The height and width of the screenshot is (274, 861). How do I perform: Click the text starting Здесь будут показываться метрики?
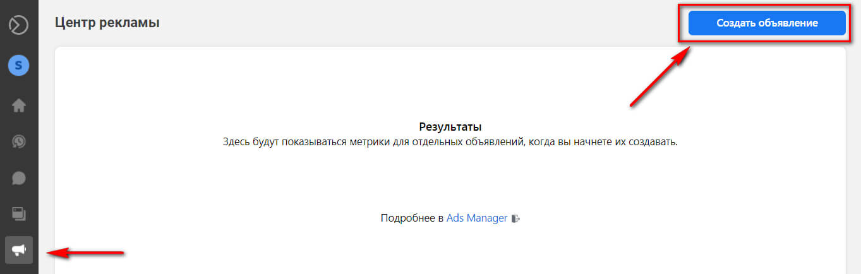click(450, 142)
